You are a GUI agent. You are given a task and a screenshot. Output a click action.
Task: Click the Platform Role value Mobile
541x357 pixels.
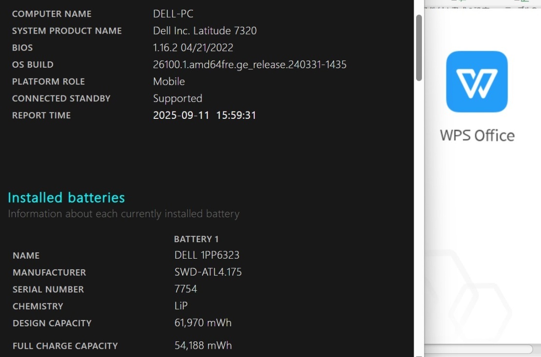(x=169, y=81)
